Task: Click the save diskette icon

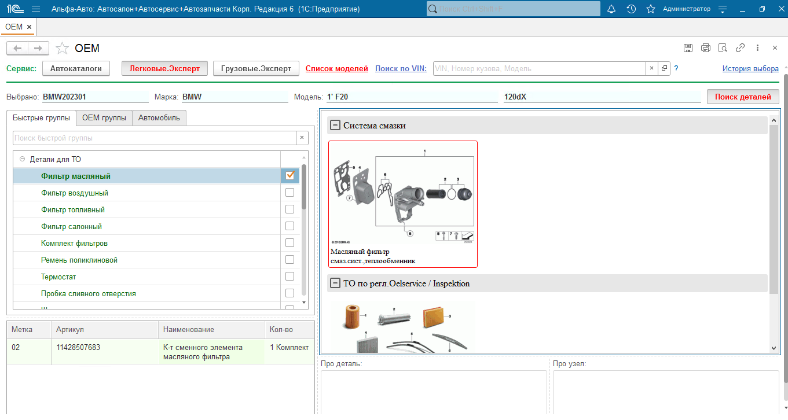Action: pyautogui.click(x=688, y=48)
